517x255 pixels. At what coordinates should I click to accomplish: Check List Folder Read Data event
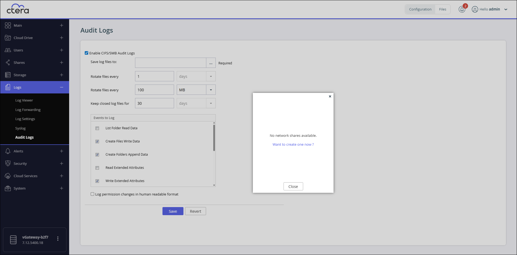[x=97, y=128]
